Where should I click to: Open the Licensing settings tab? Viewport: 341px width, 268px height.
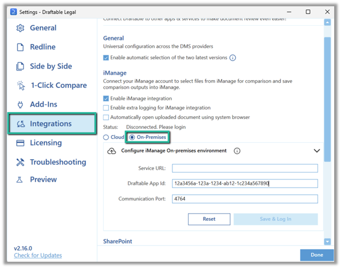pyautogui.click(x=46, y=143)
